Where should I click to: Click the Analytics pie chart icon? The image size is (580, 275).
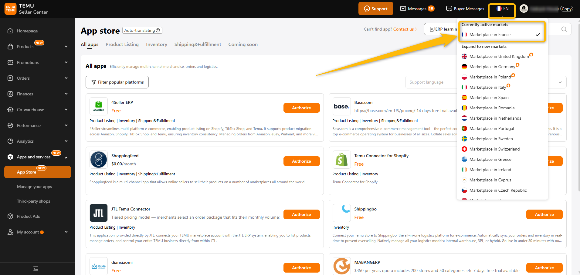pos(10,141)
